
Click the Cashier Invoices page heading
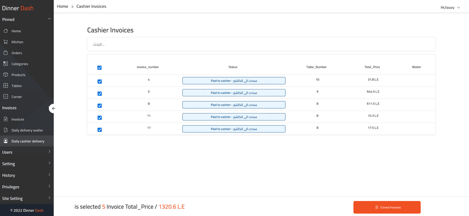pos(110,30)
